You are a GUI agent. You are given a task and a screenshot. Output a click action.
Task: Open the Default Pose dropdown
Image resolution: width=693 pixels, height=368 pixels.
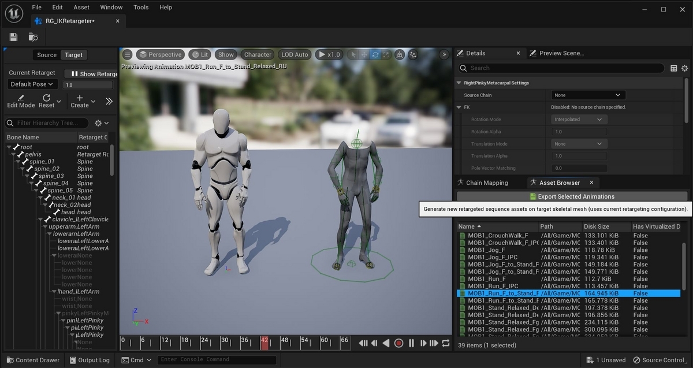pos(32,84)
